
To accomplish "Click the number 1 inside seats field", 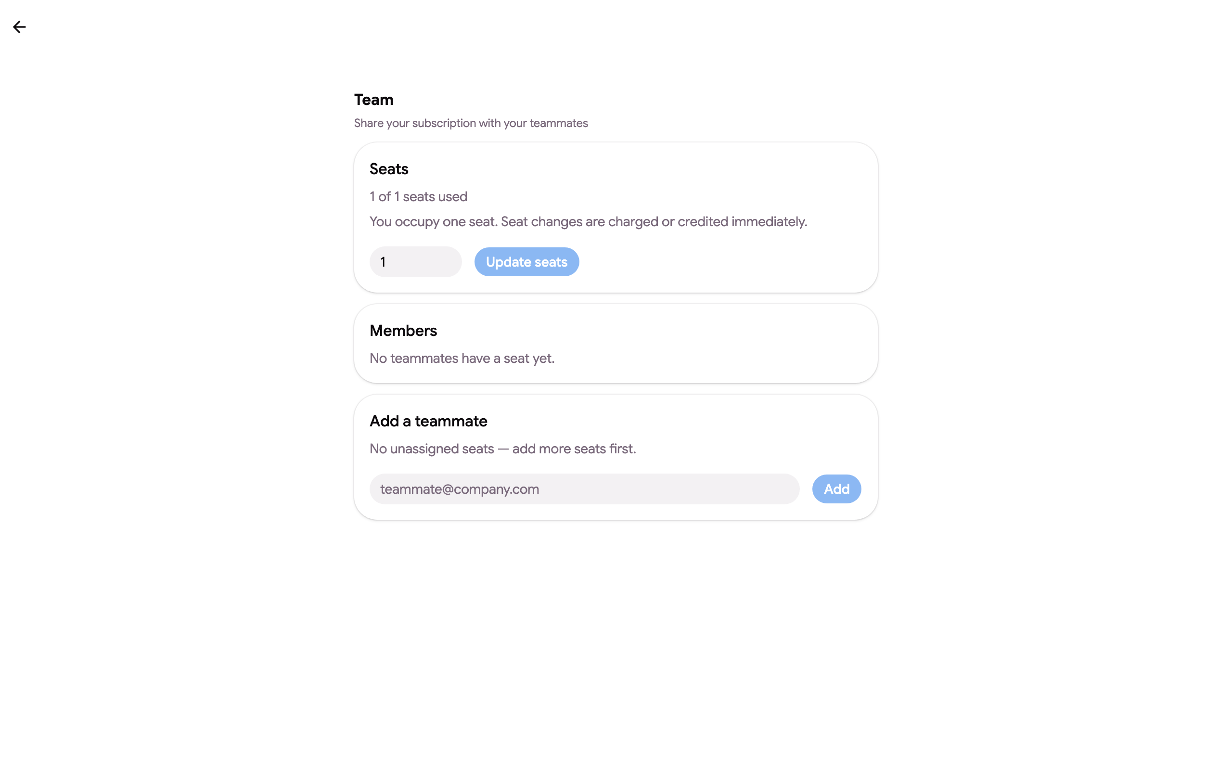I will point(383,262).
